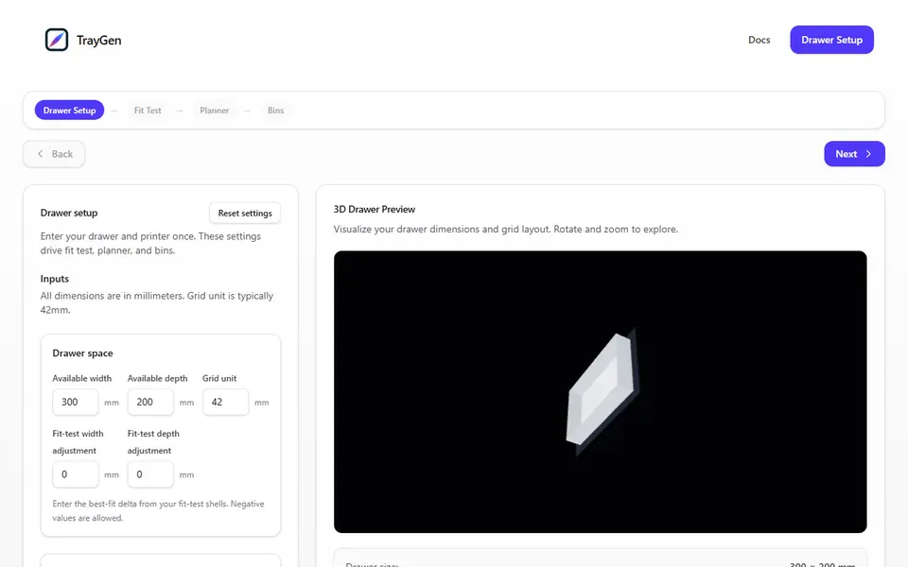Viewport: 908px width, 567px height.
Task: Open the Bins step
Action: coord(275,110)
